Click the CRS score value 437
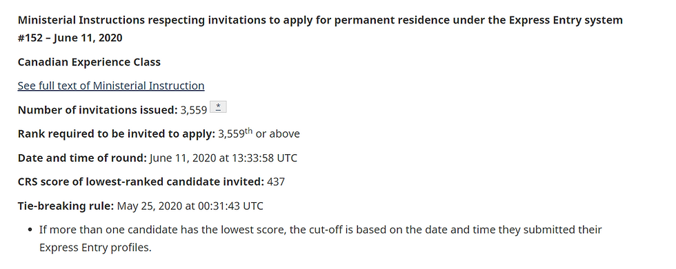This screenshot has height=269, width=676. click(x=276, y=182)
